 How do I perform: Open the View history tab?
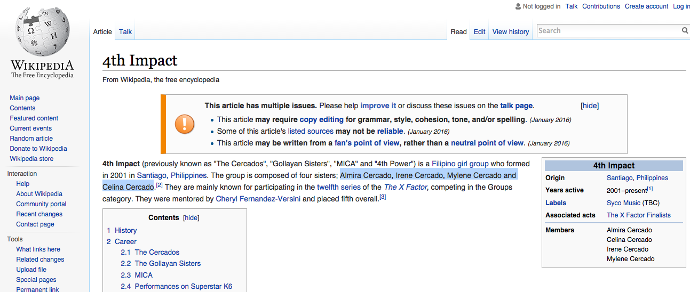(511, 31)
